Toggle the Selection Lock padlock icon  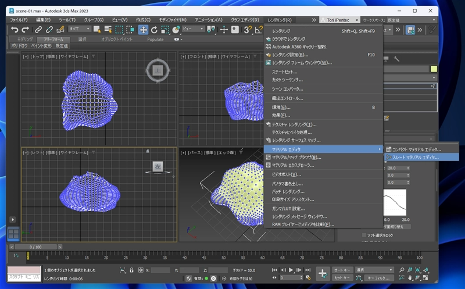pos(132,270)
